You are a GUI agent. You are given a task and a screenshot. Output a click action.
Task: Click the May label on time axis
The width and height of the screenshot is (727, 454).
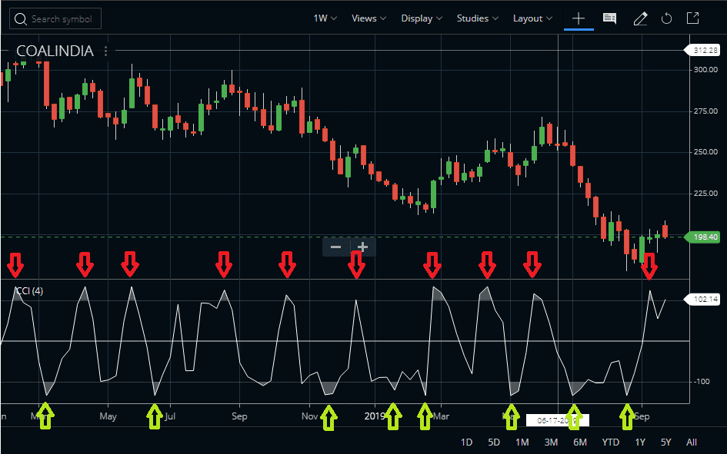point(108,416)
